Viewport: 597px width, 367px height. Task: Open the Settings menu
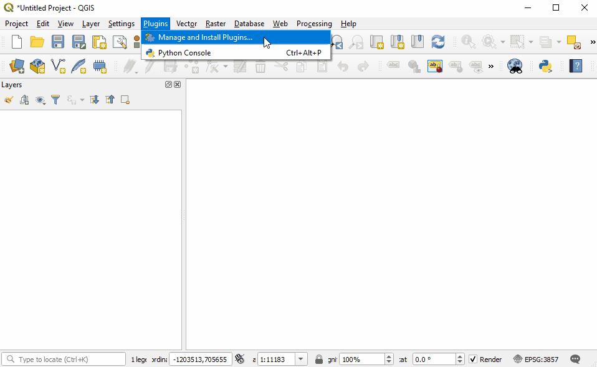[121, 24]
